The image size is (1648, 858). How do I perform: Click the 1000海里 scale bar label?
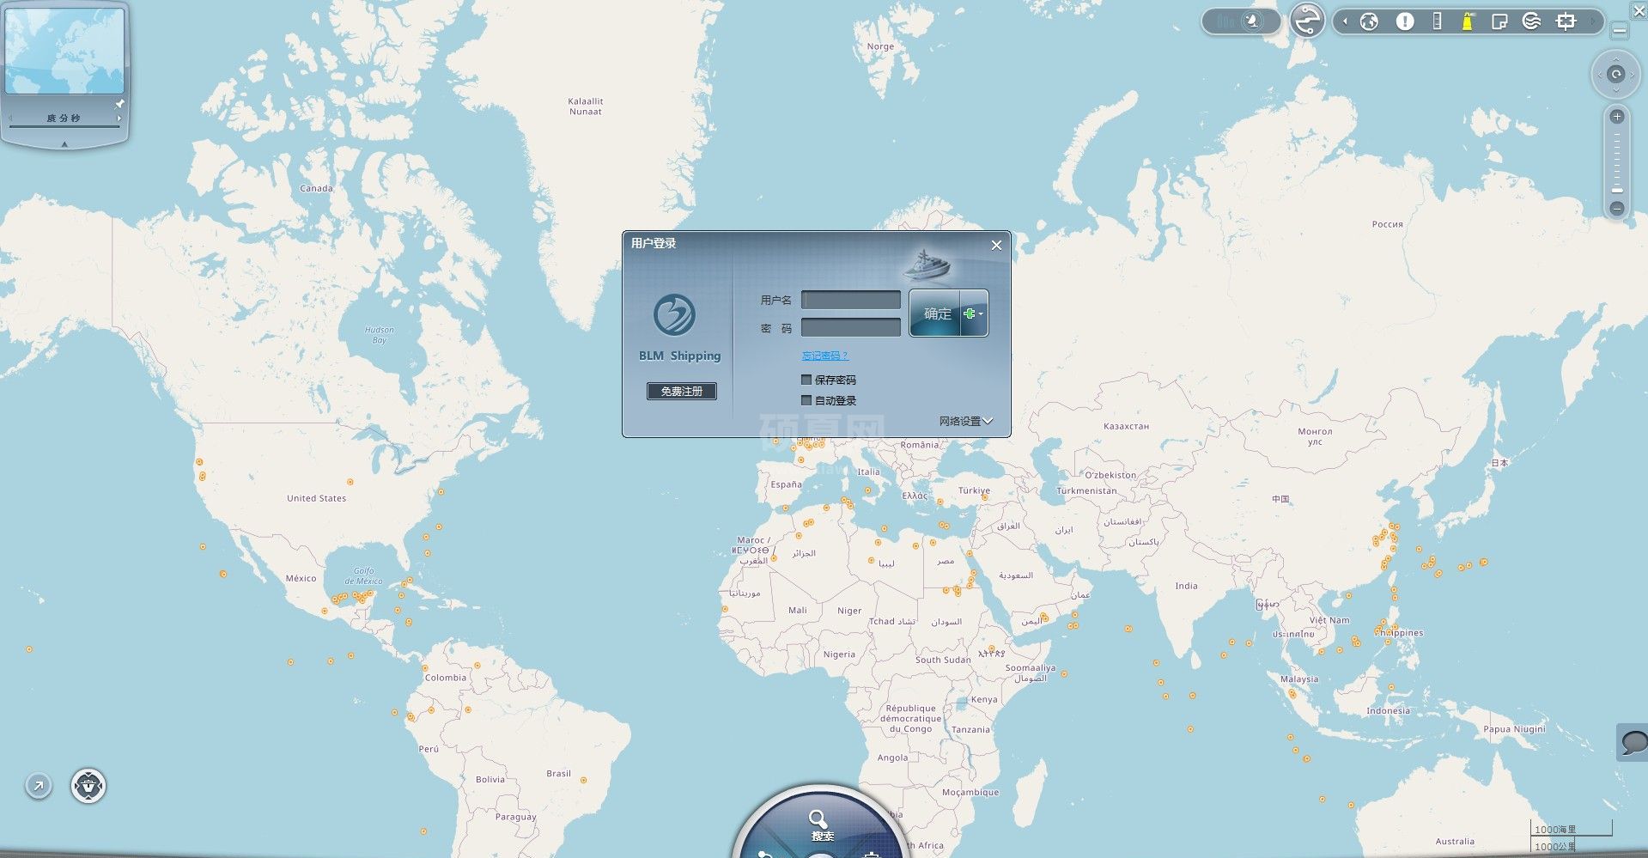(x=1555, y=829)
